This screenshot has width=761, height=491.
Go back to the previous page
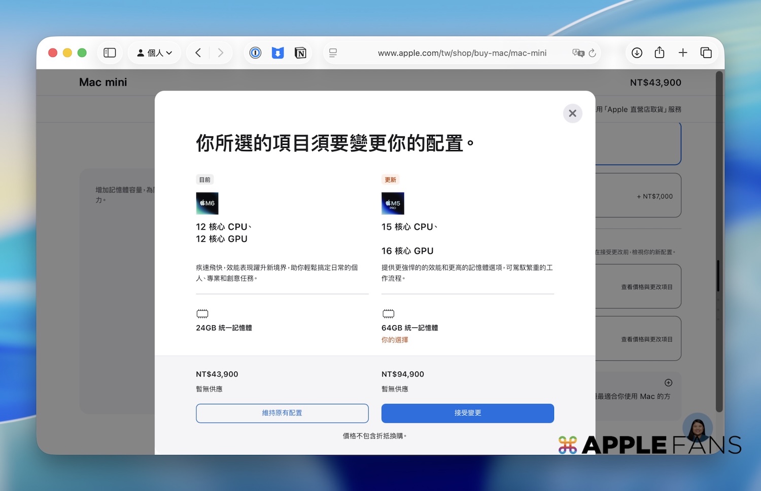click(198, 53)
